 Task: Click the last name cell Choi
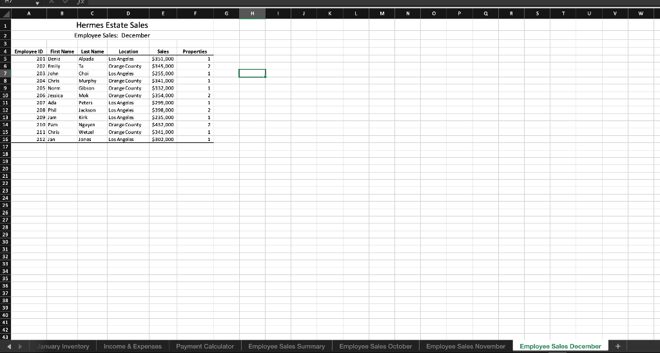[x=92, y=73]
